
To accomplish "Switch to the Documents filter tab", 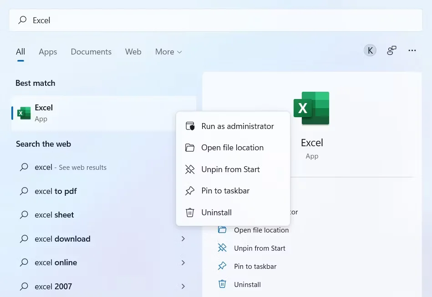I will click(x=91, y=51).
